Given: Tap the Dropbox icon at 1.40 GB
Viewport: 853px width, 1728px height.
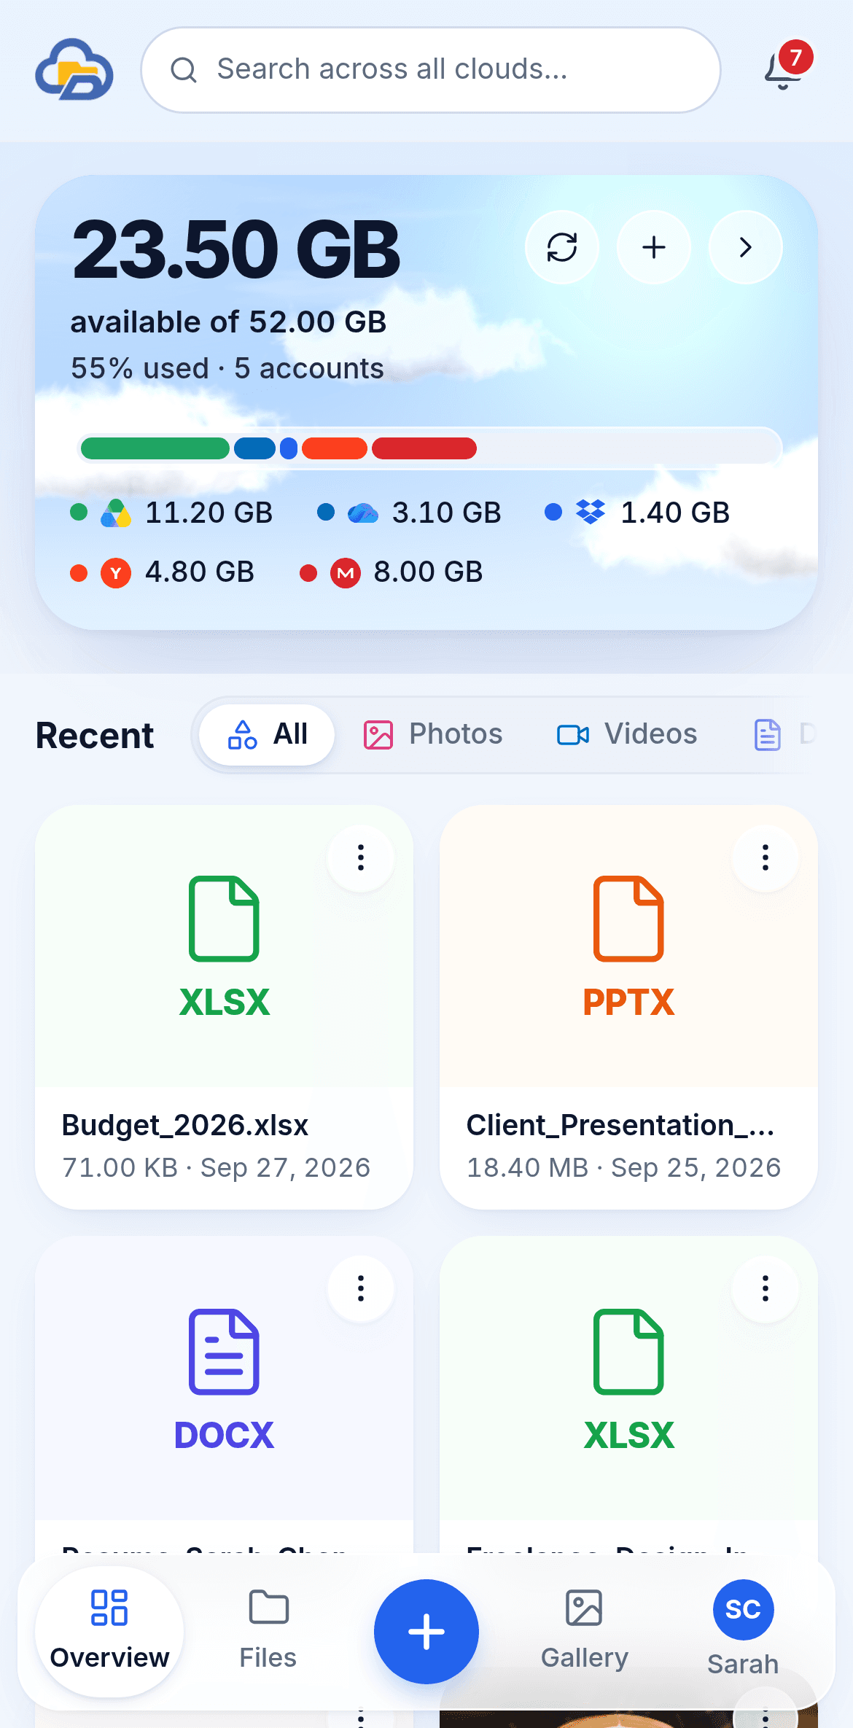Looking at the screenshot, I should pyautogui.click(x=591, y=513).
